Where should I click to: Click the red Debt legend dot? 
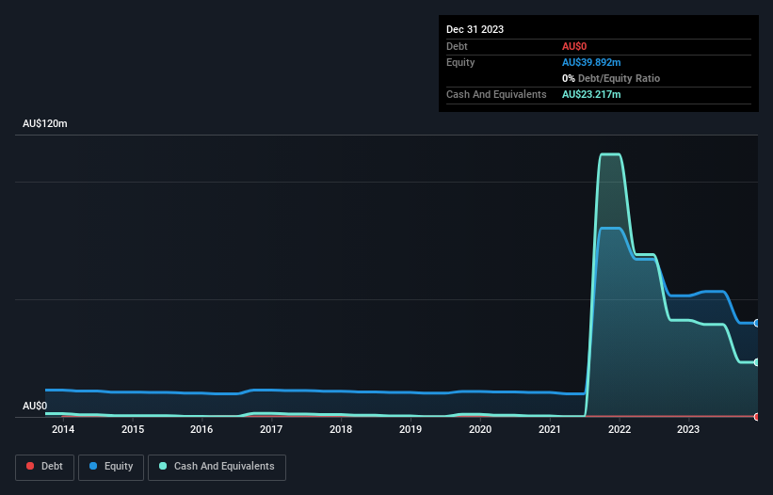tap(30, 466)
